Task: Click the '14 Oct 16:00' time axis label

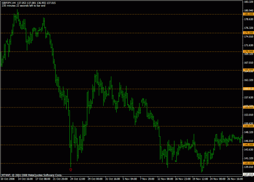Action: [26, 179]
